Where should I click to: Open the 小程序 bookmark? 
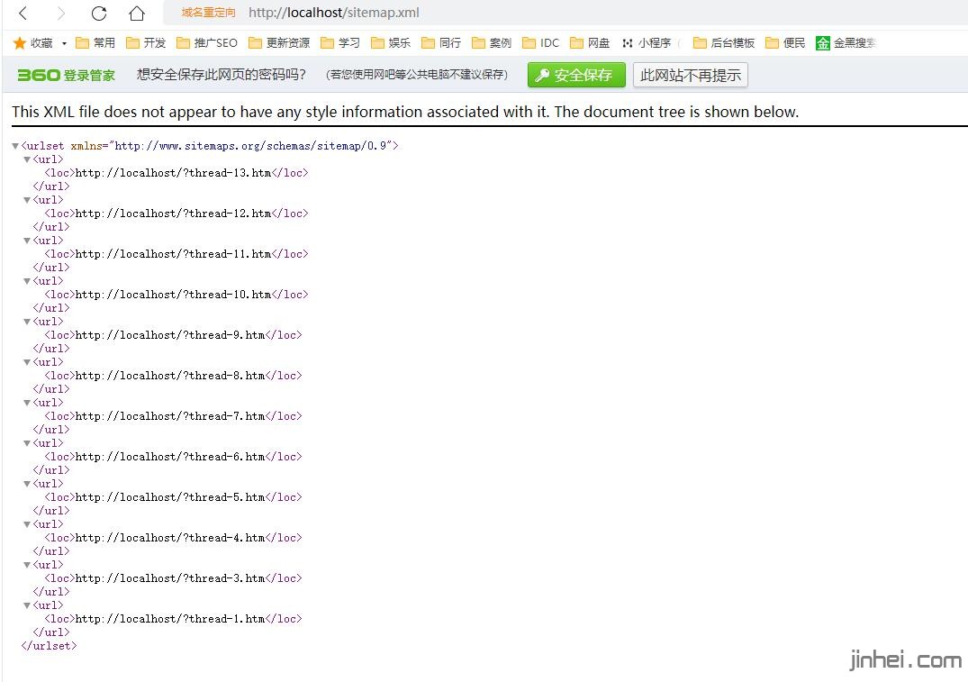point(647,43)
